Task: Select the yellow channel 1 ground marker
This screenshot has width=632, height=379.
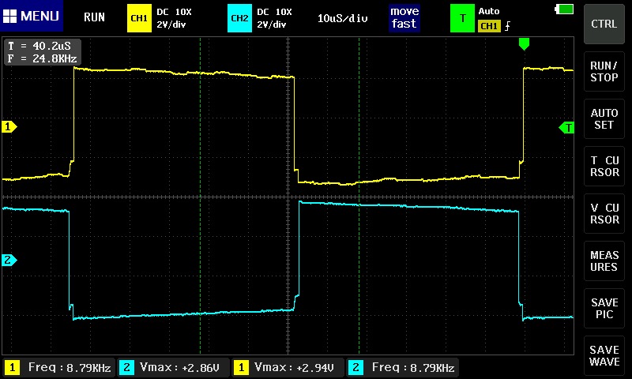Action: pyautogui.click(x=9, y=126)
